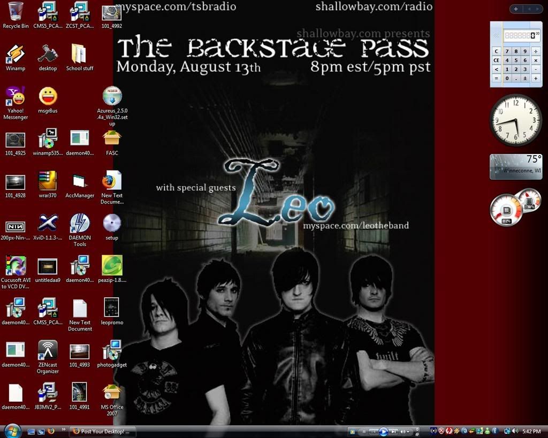Open the ZENcast Organizer shortcut

48,350
